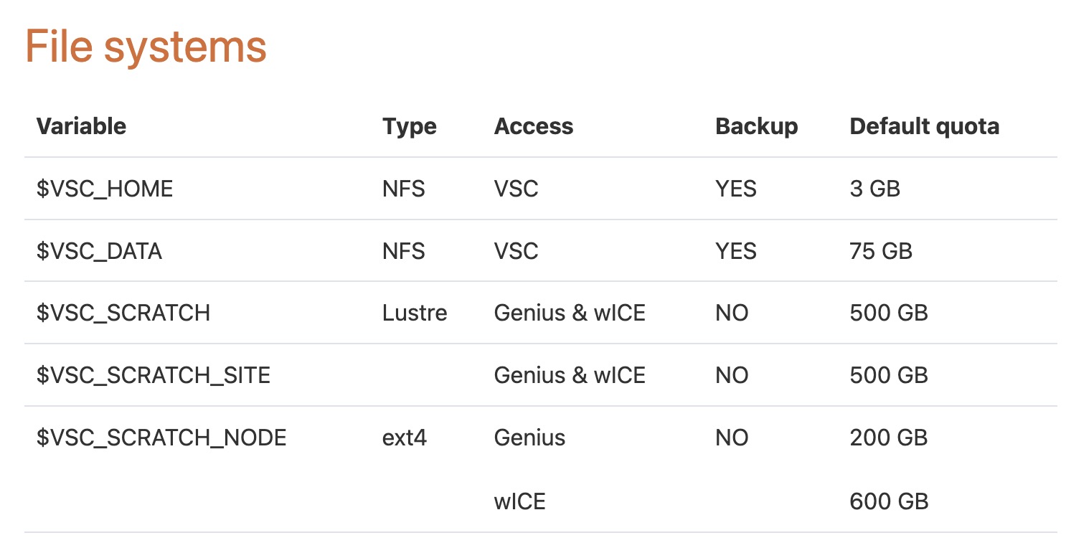The image size is (1066, 548).
Task: Click the standalone wICE access cell
Action: click(519, 501)
